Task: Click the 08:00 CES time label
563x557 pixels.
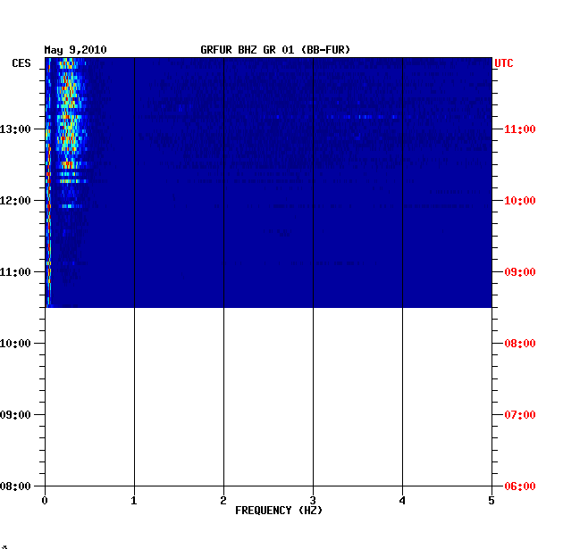Action: coord(15,486)
